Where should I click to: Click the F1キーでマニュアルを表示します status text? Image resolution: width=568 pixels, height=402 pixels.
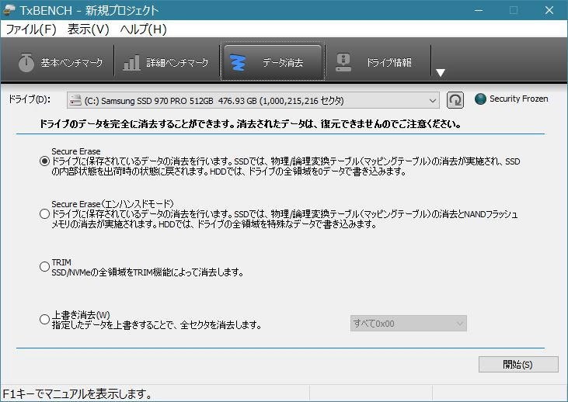pyautogui.click(x=78, y=394)
